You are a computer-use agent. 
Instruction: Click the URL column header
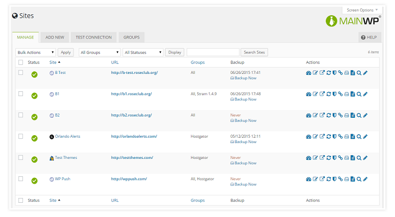115,62
